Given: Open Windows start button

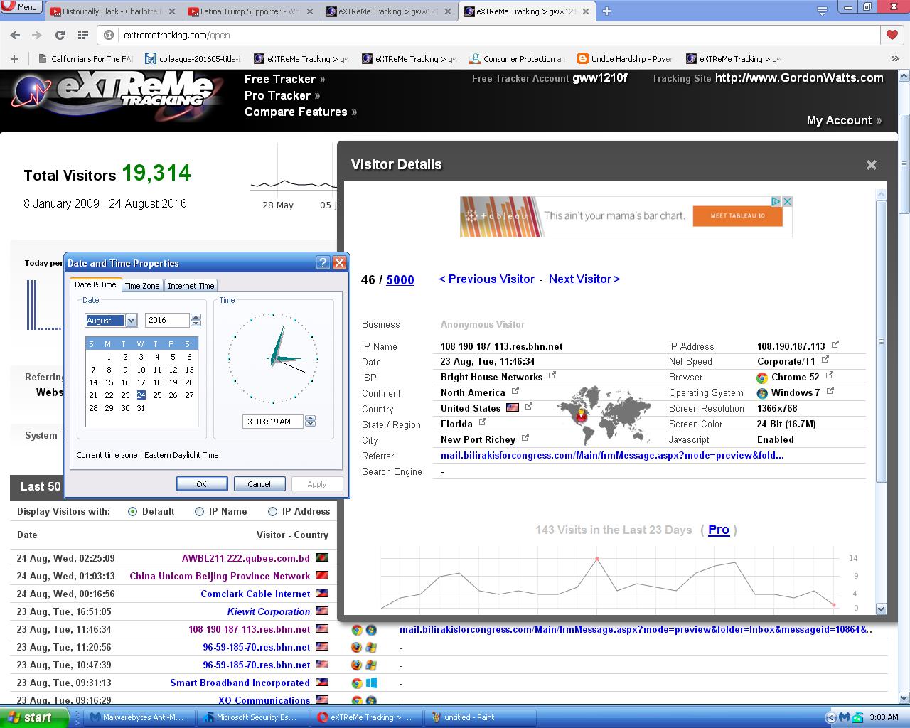Looking at the screenshot, I should click(33, 717).
